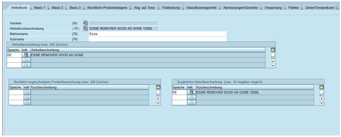Click the Sprache column header in the Rechtlich vorgeschriebene table
This screenshot has height=137, width=341.
pos(16,87)
